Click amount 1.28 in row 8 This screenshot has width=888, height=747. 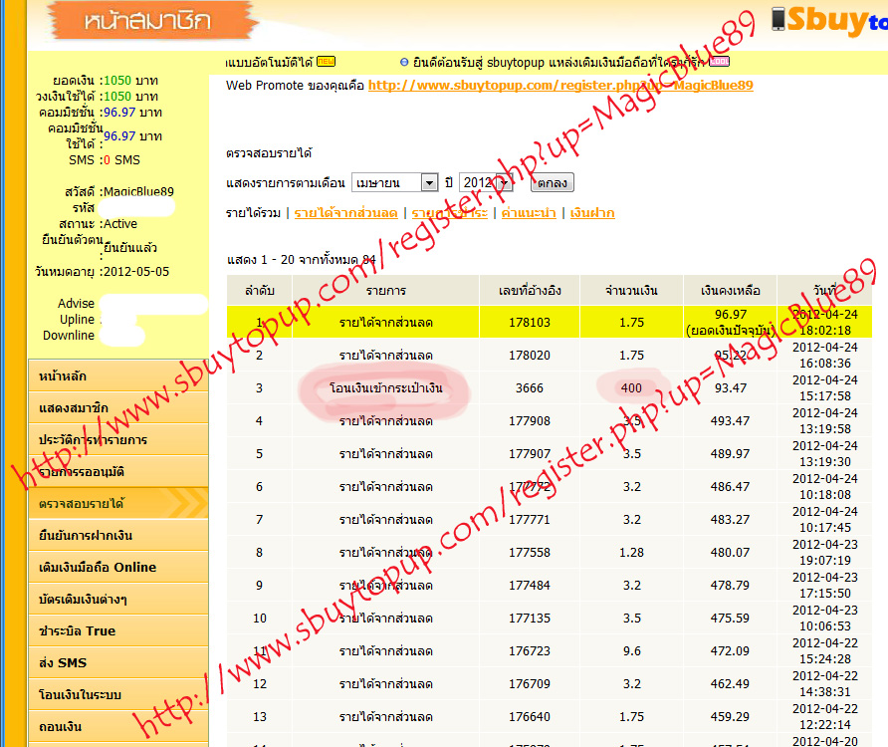point(631,553)
